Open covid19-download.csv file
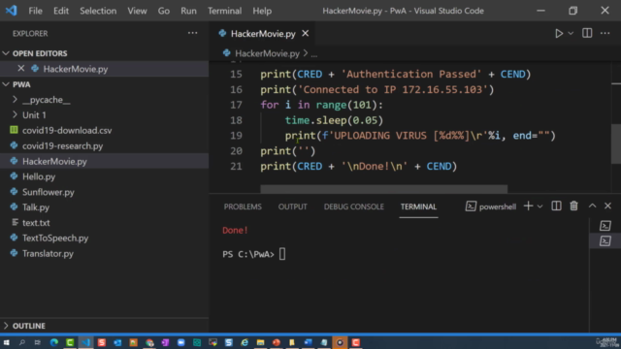 tap(67, 131)
